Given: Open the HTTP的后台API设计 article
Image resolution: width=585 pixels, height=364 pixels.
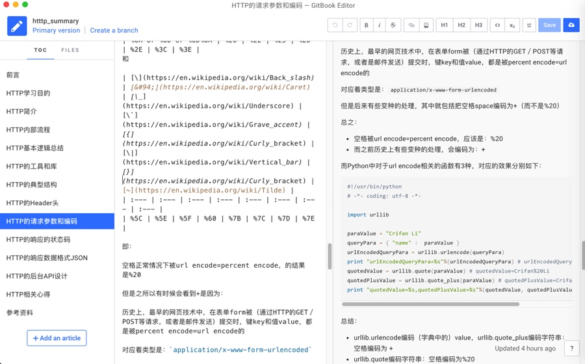Looking at the screenshot, I should [x=57, y=276].
